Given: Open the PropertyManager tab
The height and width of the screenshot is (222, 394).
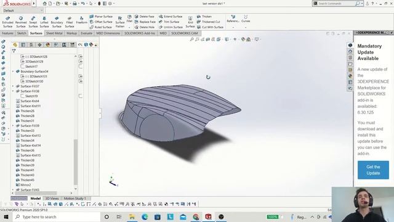Looking at the screenshot, I should tap(23, 45).
